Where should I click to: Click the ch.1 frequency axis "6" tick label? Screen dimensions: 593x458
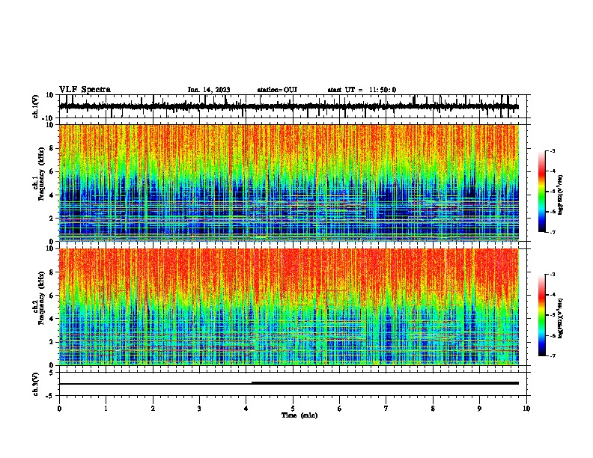tap(52, 171)
